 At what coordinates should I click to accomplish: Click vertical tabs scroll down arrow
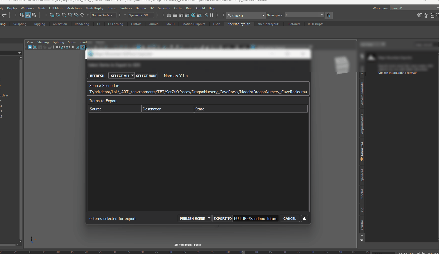[362, 240]
